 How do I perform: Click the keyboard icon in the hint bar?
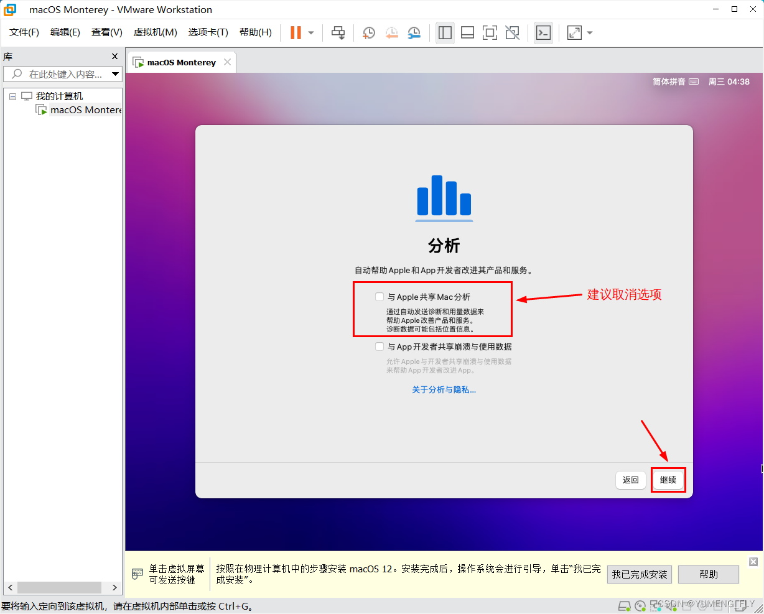137,574
